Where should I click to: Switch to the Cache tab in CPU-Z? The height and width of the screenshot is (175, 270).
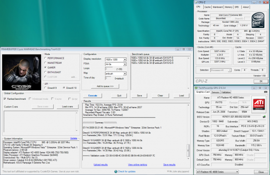point(208,7)
